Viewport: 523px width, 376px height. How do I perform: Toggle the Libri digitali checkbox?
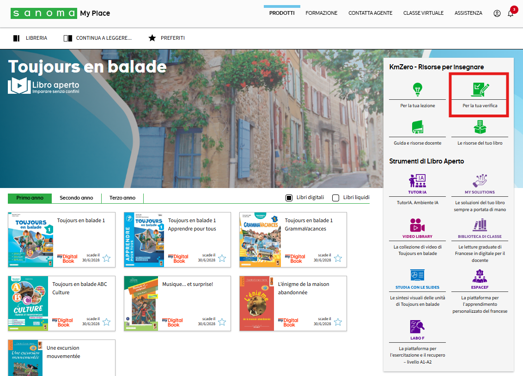(289, 198)
